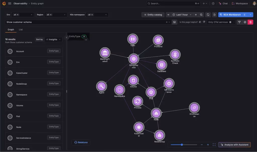Toggle Only OTel services switch

[x=231, y=22]
